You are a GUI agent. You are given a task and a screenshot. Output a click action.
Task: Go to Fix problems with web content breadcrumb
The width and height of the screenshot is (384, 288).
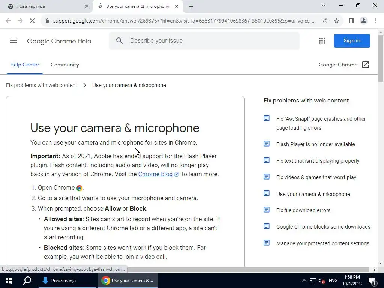click(x=41, y=85)
